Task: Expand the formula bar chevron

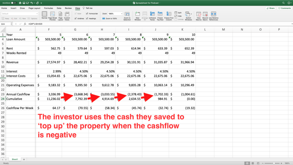Action: 292,24
